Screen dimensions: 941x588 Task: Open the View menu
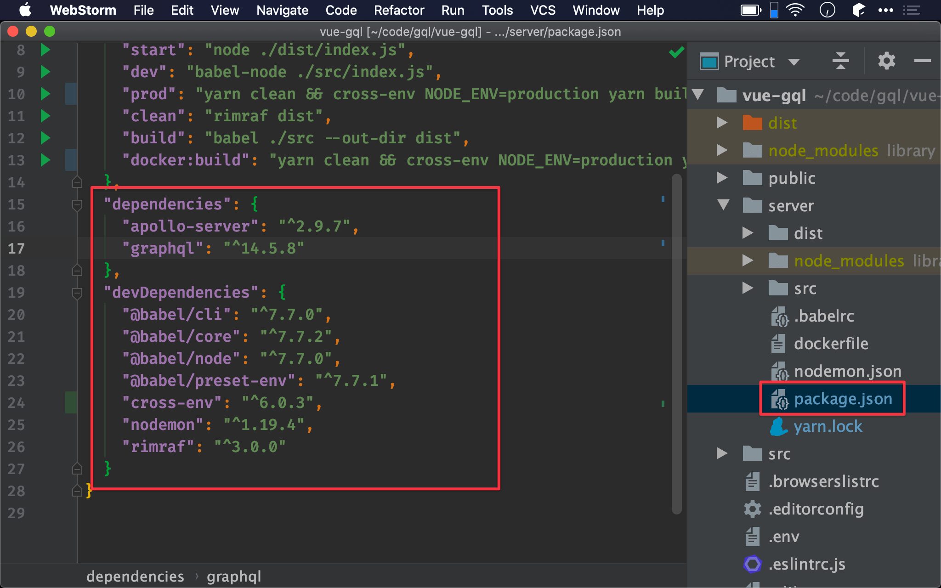225,10
